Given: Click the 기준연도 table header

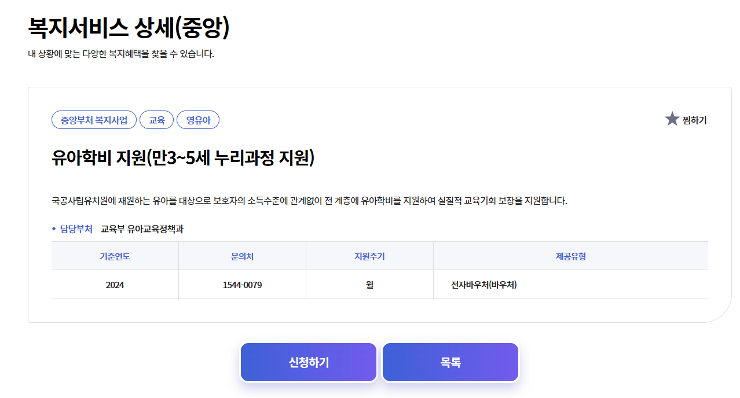Looking at the screenshot, I should click(x=115, y=255).
